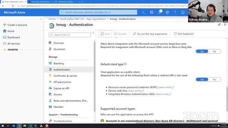Collapse the left portal sidebar
Image resolution: width=228 pixels, height=128 pixels.
[x=41, y=19]
